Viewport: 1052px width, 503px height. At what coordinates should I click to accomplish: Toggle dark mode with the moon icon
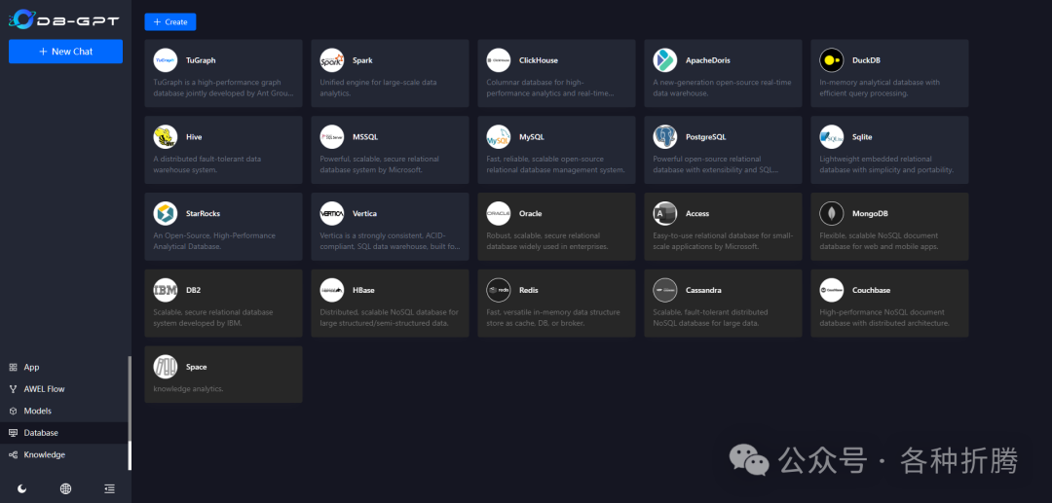22,489
